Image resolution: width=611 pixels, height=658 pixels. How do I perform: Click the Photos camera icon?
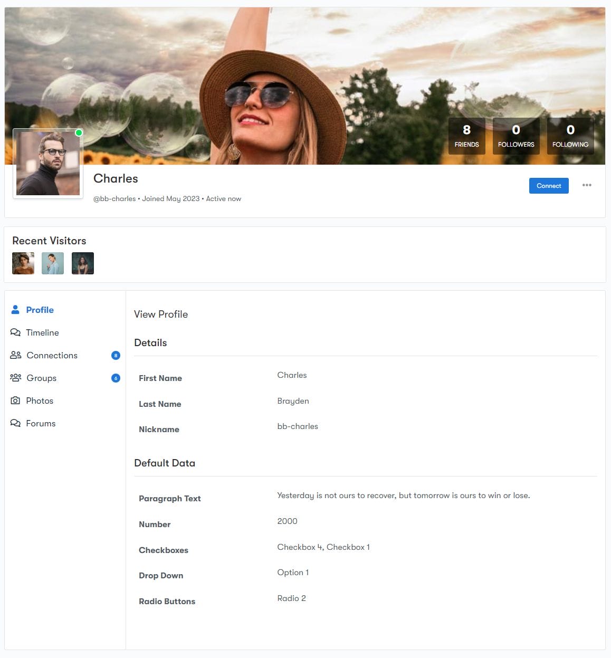click(x=15, y=400)
